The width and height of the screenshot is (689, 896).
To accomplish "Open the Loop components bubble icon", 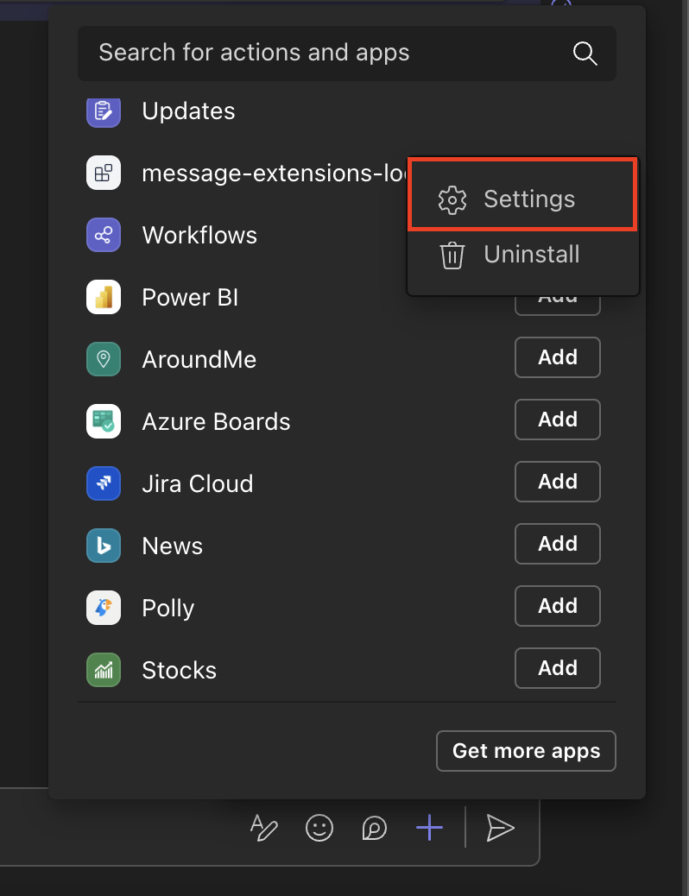I will pos(374,829).
